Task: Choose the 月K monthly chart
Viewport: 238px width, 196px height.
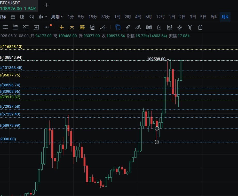Action: [225, 17]
